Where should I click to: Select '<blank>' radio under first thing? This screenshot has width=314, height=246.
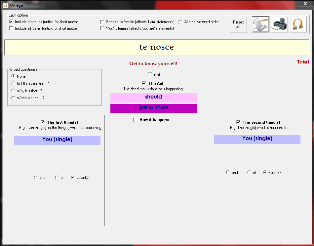pos(72,178)
